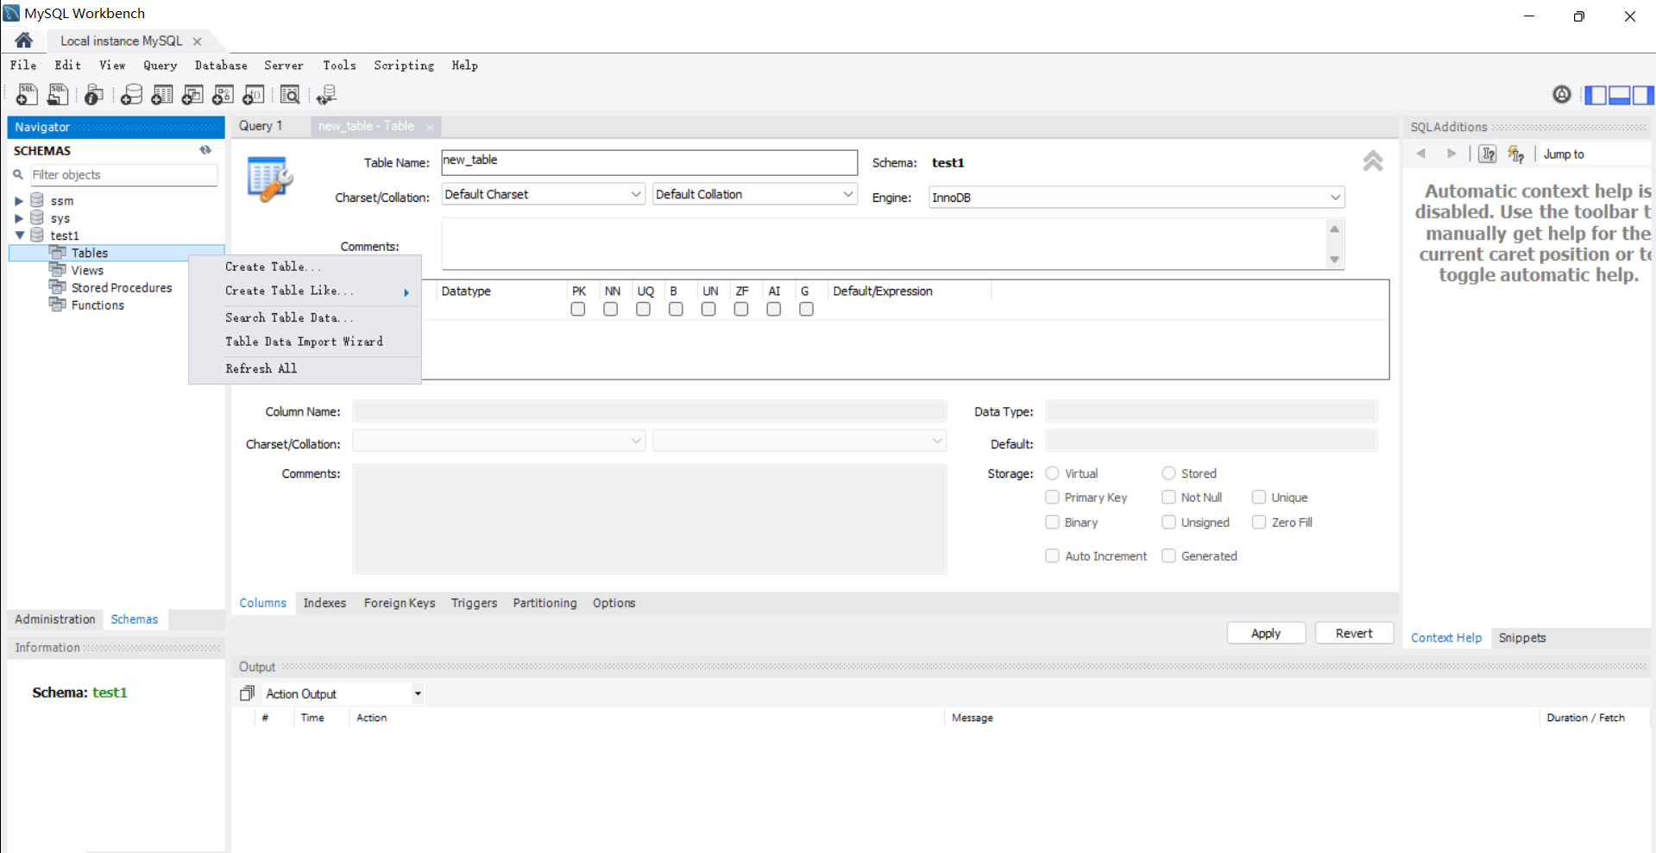Choose Table Data Import Wizard

(x=305, y=342)
